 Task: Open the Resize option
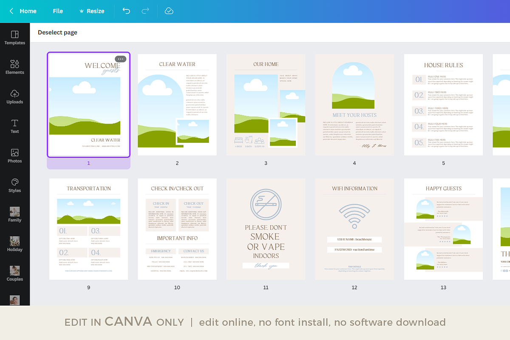(92, 11)
